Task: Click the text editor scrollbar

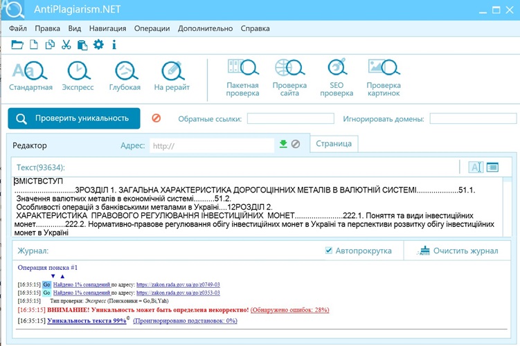Action: coord(507,206)
